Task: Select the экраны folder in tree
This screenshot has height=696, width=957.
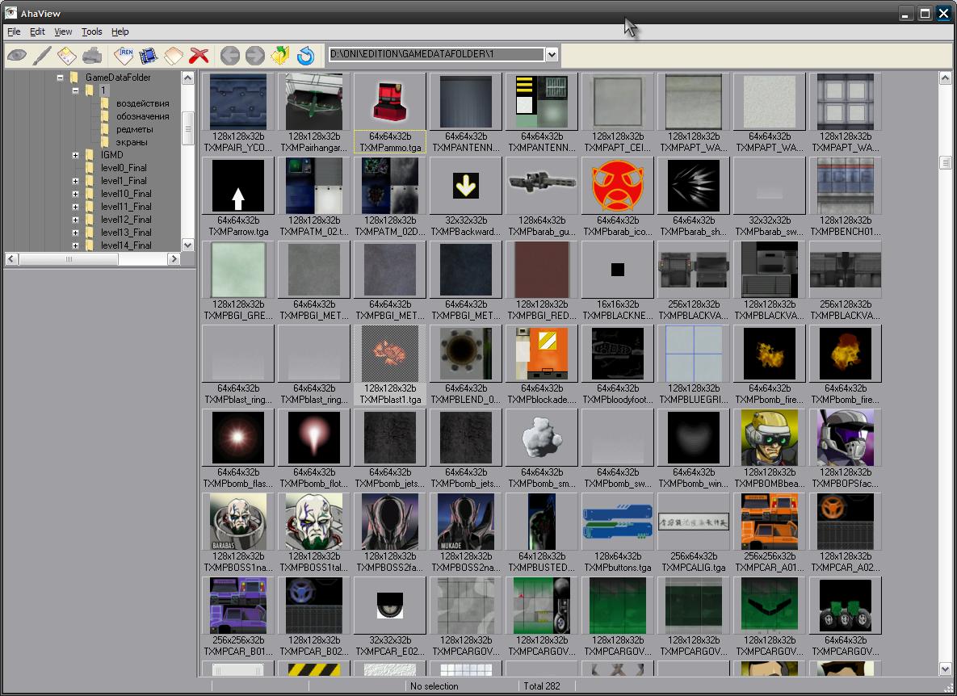Action: point(131,142)
